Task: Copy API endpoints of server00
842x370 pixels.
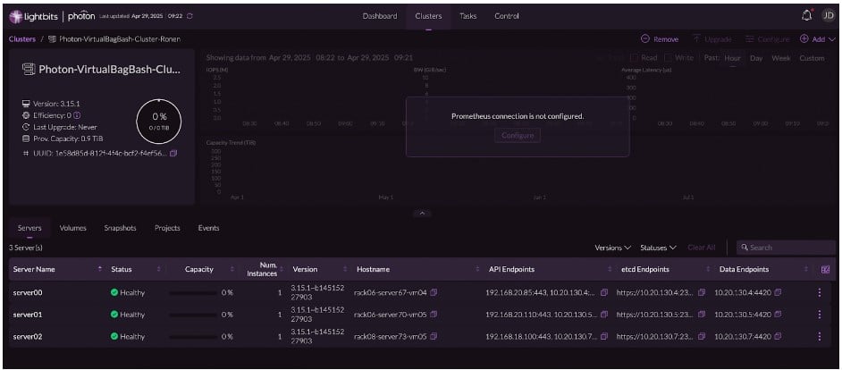Action: pyautogui.click(x=604, y=292)
